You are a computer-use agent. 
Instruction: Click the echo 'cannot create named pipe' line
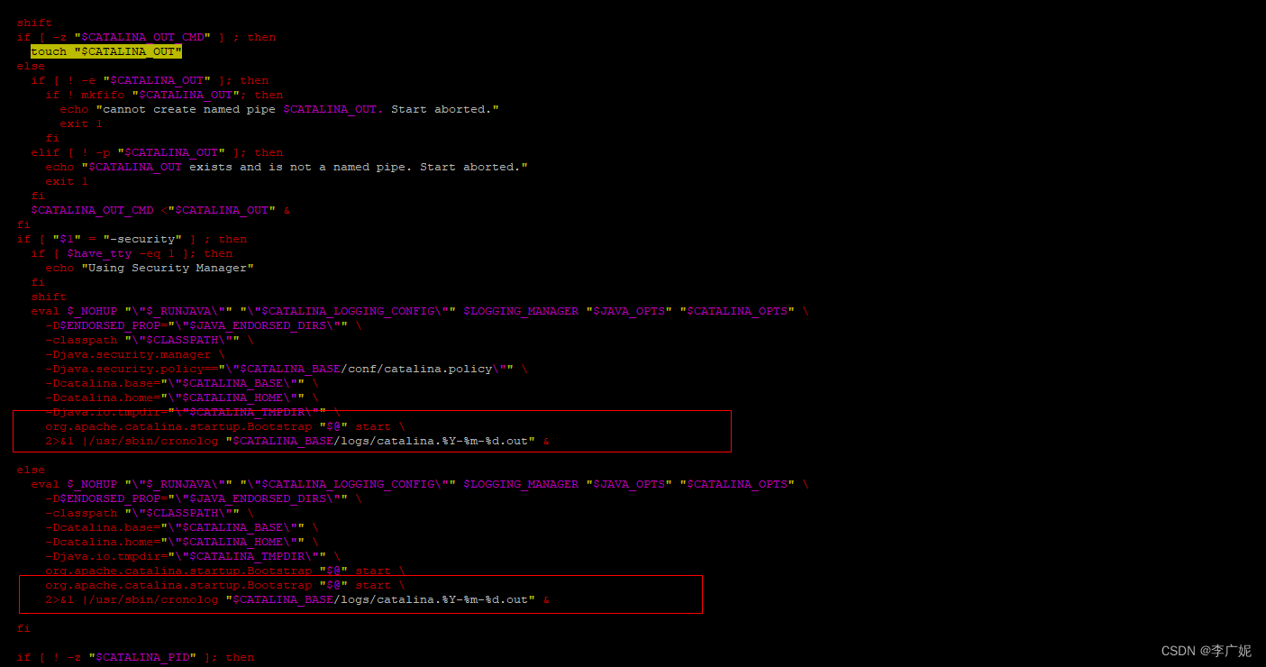tap(279, 109)
